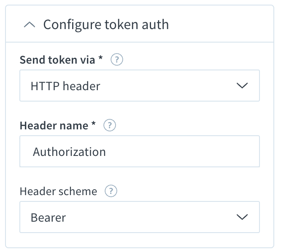Viewport: 281px width, 252px height.
Task: Click the Authorization text in field
Action: [69, 152]
